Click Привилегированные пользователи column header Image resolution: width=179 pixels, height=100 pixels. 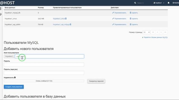click(x=67, y=7)
